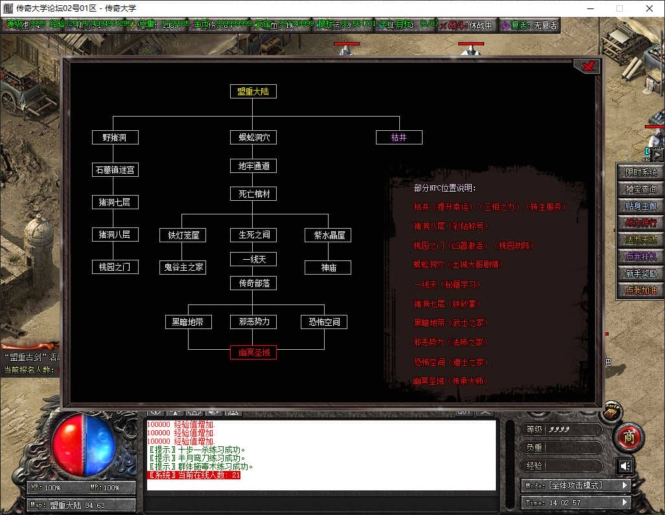Click the 点我挂机 auto-play button
665x515 pixels.
point(640,257)
